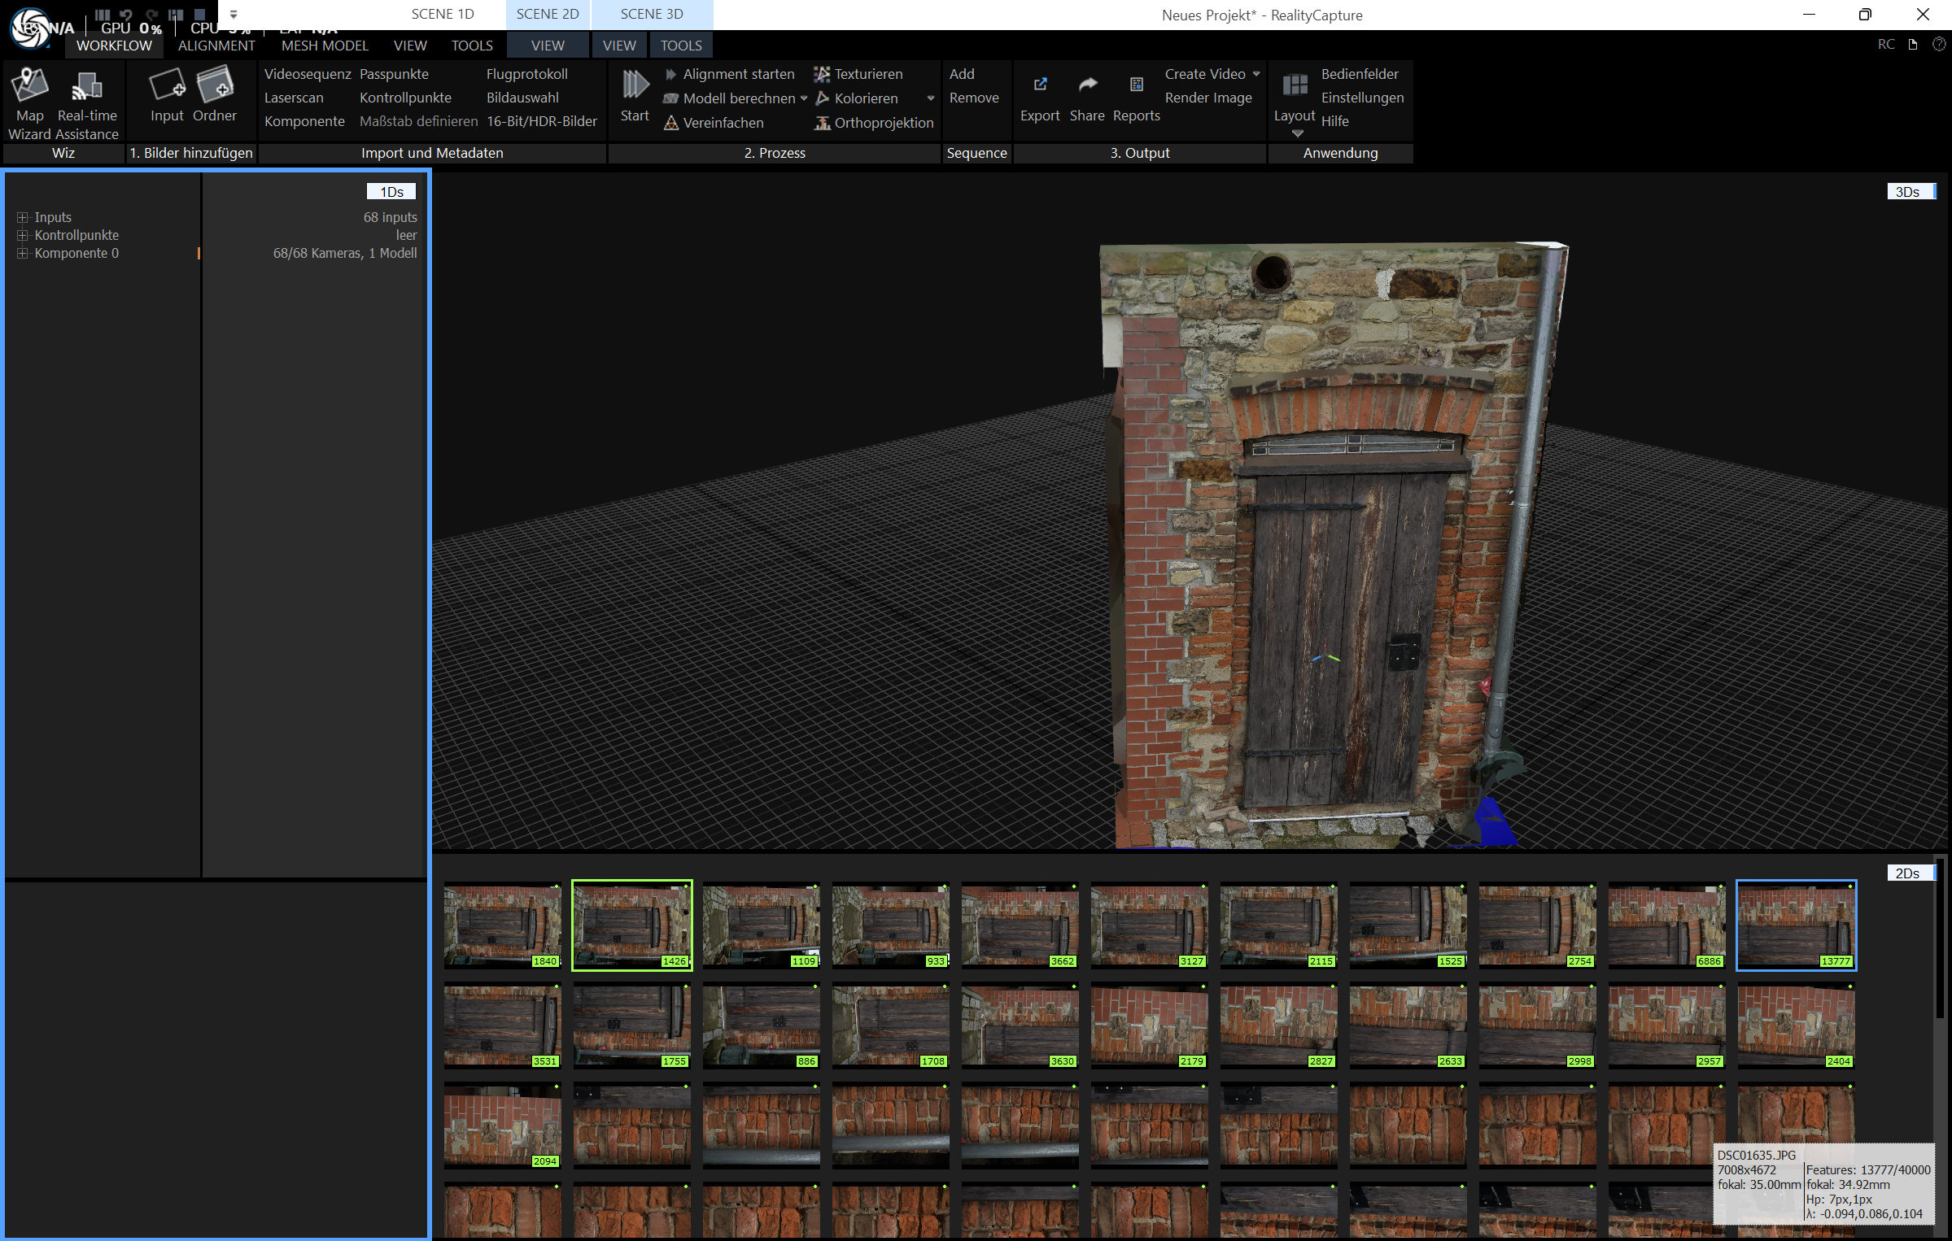Click the 1Ds view label
Image resolution: width=1952 pixels, height=1241 pixels.
[391, 192]
